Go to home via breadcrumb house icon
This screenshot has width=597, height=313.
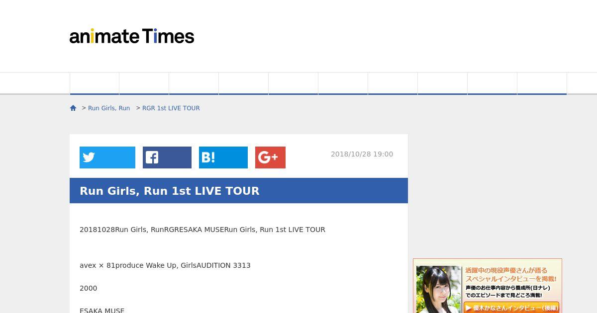pos(73,108)
